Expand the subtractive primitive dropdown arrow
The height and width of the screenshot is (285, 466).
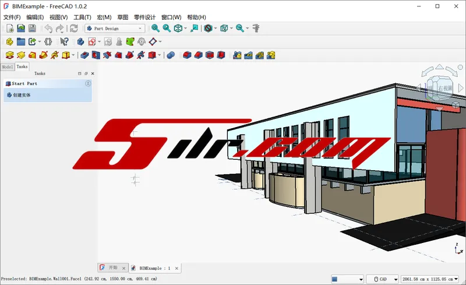click(160, 55)
